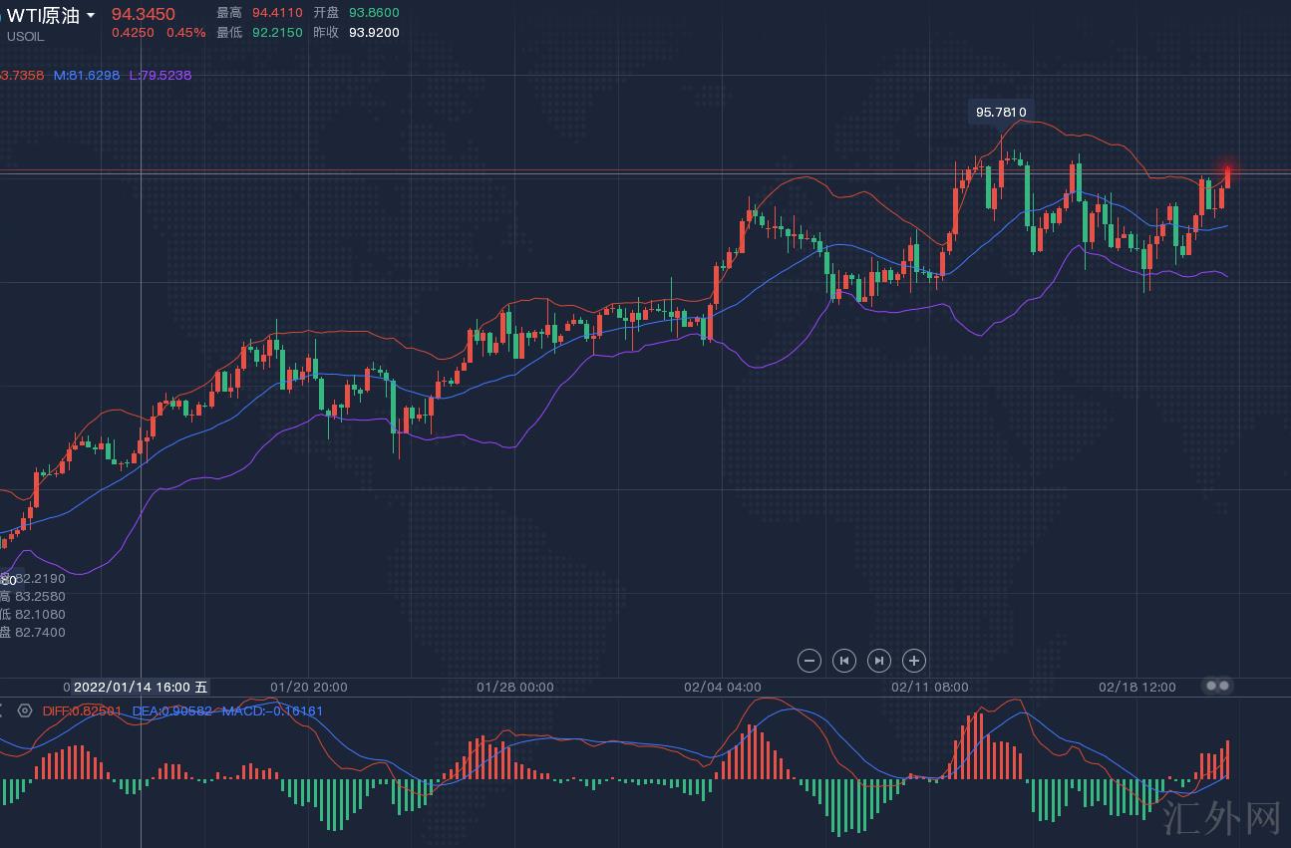Viewport: 1291px width, 848px height.
Task: Click the WTI原油 instrument name
Action: [43, 16]
